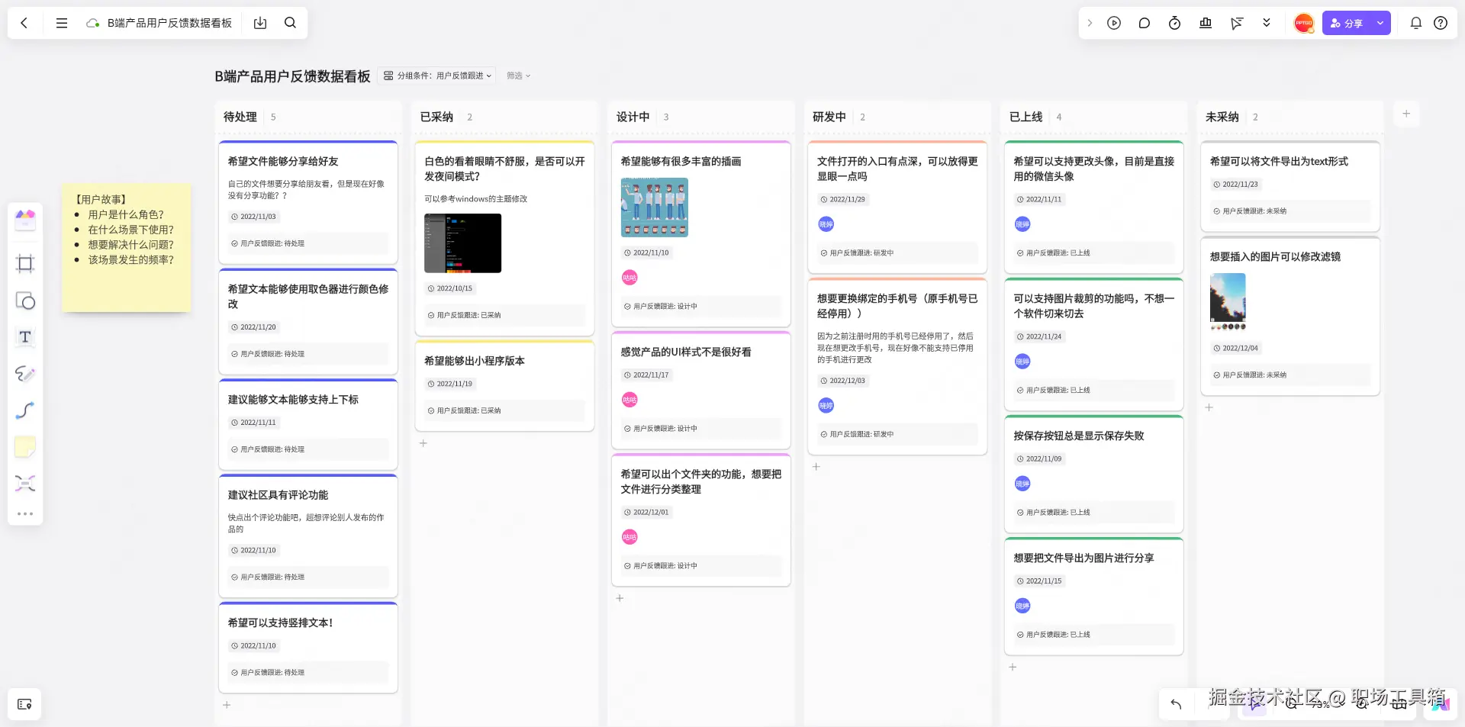This screenshot has height=727, width=1465.
Task: Open the voting tool icon
Action: (x=1206, y=23)
